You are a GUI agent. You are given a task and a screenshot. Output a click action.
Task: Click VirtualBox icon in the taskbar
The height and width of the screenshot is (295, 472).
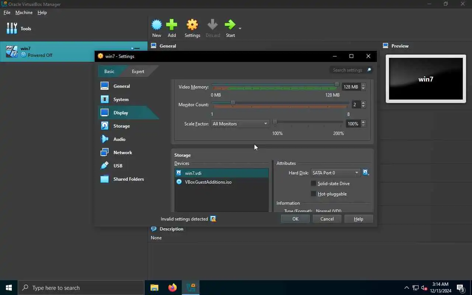pyautogui.click(x=191, y=288)
